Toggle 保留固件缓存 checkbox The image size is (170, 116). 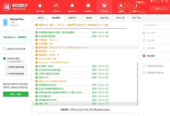(x=5, y=59)
